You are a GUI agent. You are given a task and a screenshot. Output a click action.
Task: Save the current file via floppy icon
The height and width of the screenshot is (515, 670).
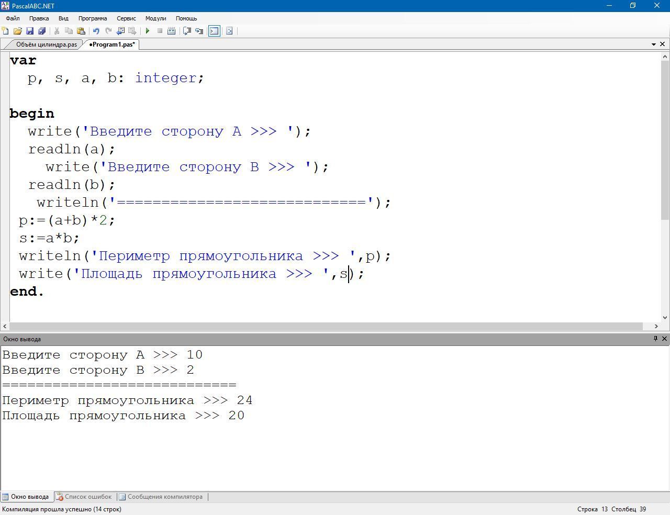[x=30, y=31]
